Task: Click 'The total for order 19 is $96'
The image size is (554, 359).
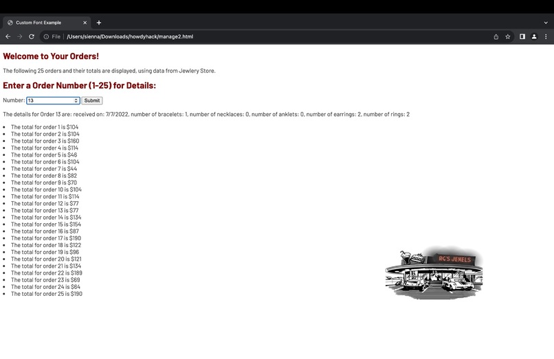Action: coord(45,252)
